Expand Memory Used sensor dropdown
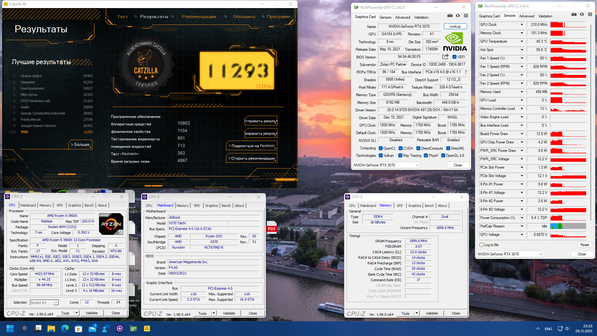This screenshot has height=336, width=597. coord(522,92)
